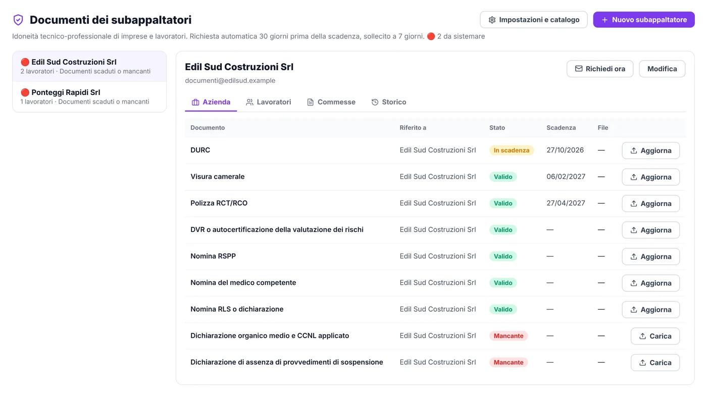
Task: Click the upload icon in the DURC row
Action: tap(634, 151)
